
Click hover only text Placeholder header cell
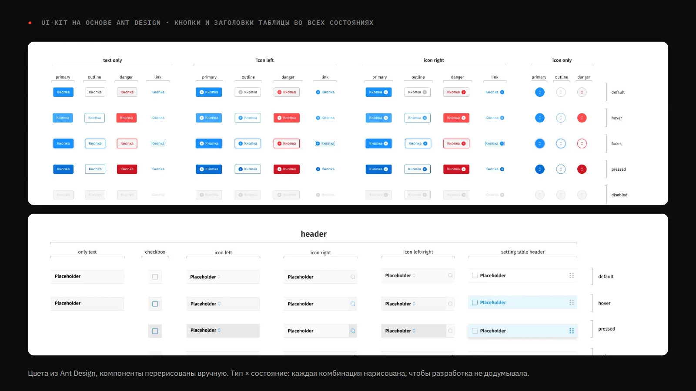pos(87,304)
